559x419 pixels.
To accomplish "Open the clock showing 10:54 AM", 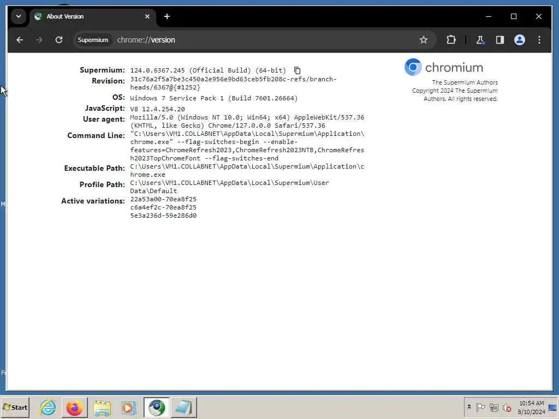I will 531,407.
